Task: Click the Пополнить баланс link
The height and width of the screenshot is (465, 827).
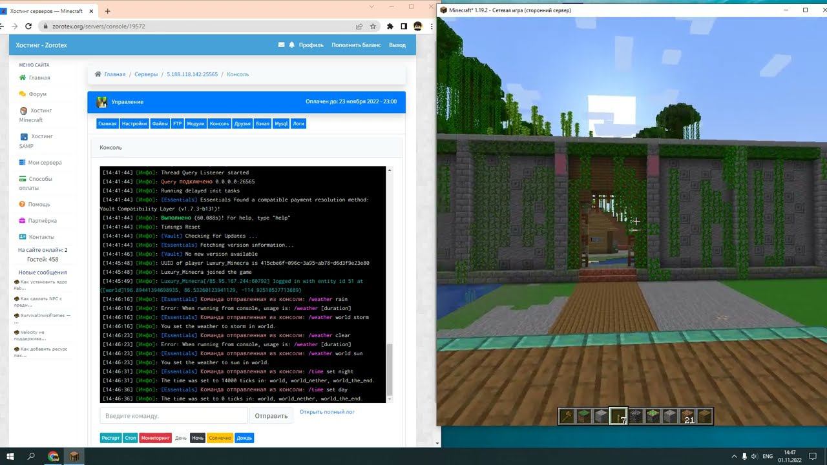Action: coord(356,45)
